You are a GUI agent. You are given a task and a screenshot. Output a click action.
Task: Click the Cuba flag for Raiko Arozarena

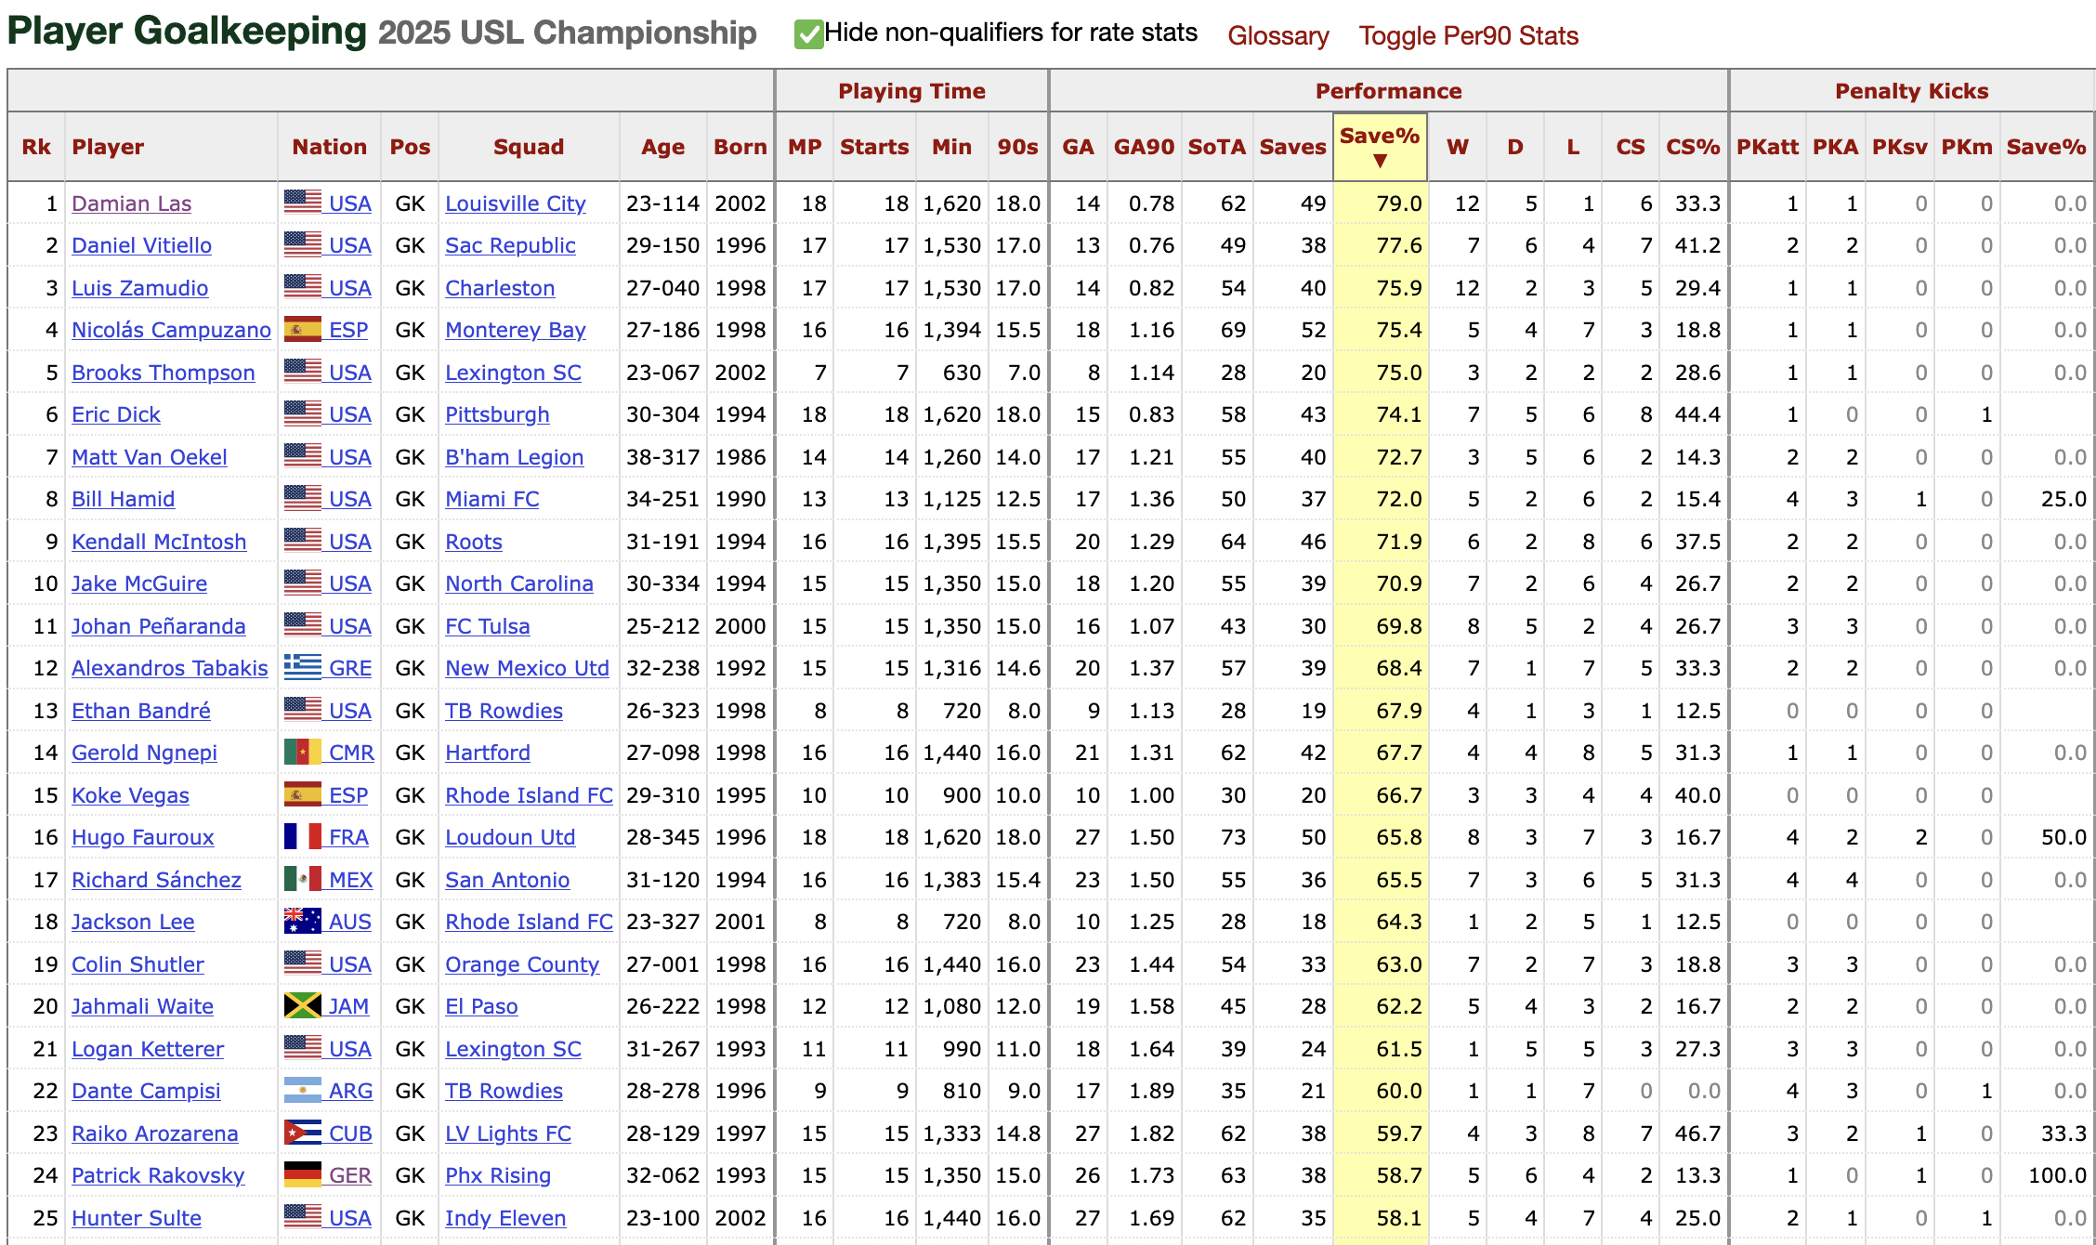click(x=302, y=1134)
